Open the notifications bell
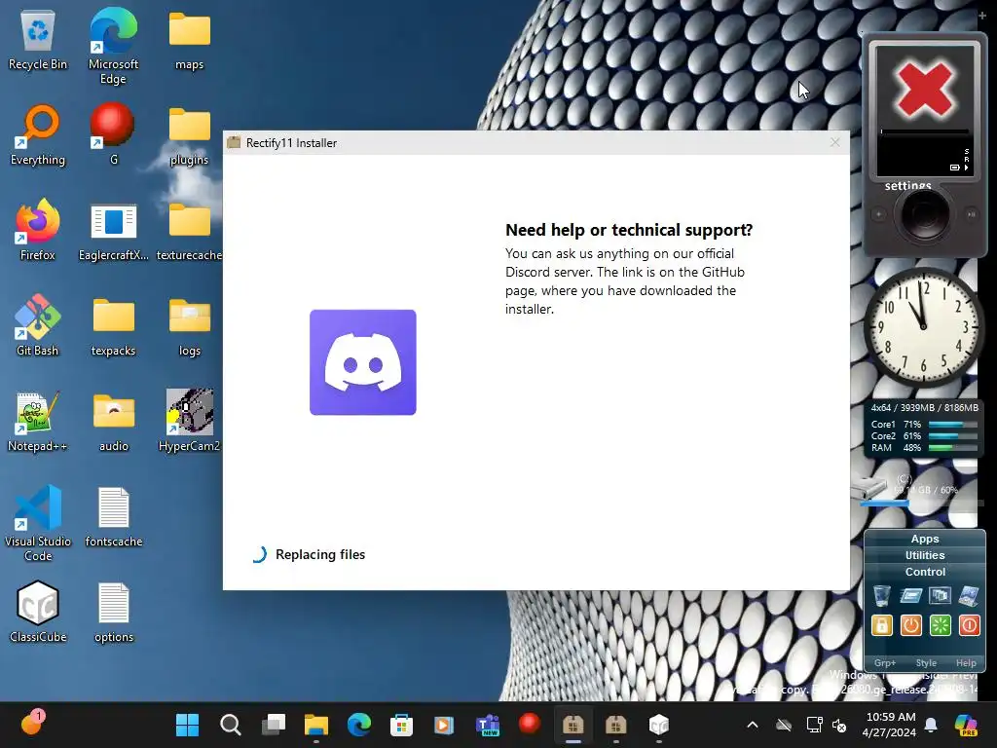 click(931, 725)
